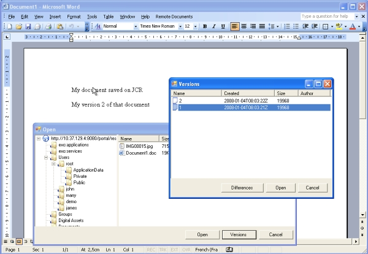Open the Styles and Formatting icon
Image resolution: width=368 pixels, height=254 pixels.
point(98,26)
